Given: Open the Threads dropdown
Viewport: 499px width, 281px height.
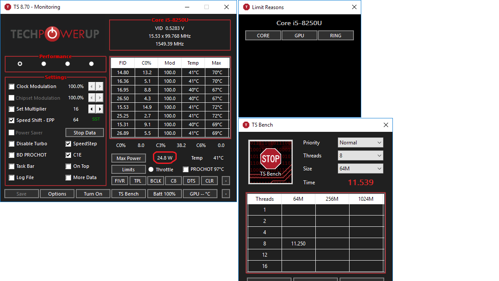Looking at the screenshot, I should coord(360,156).
